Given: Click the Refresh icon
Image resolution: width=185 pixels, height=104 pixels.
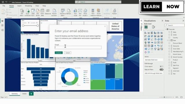Looking at the screenshot, I should 69,11.
